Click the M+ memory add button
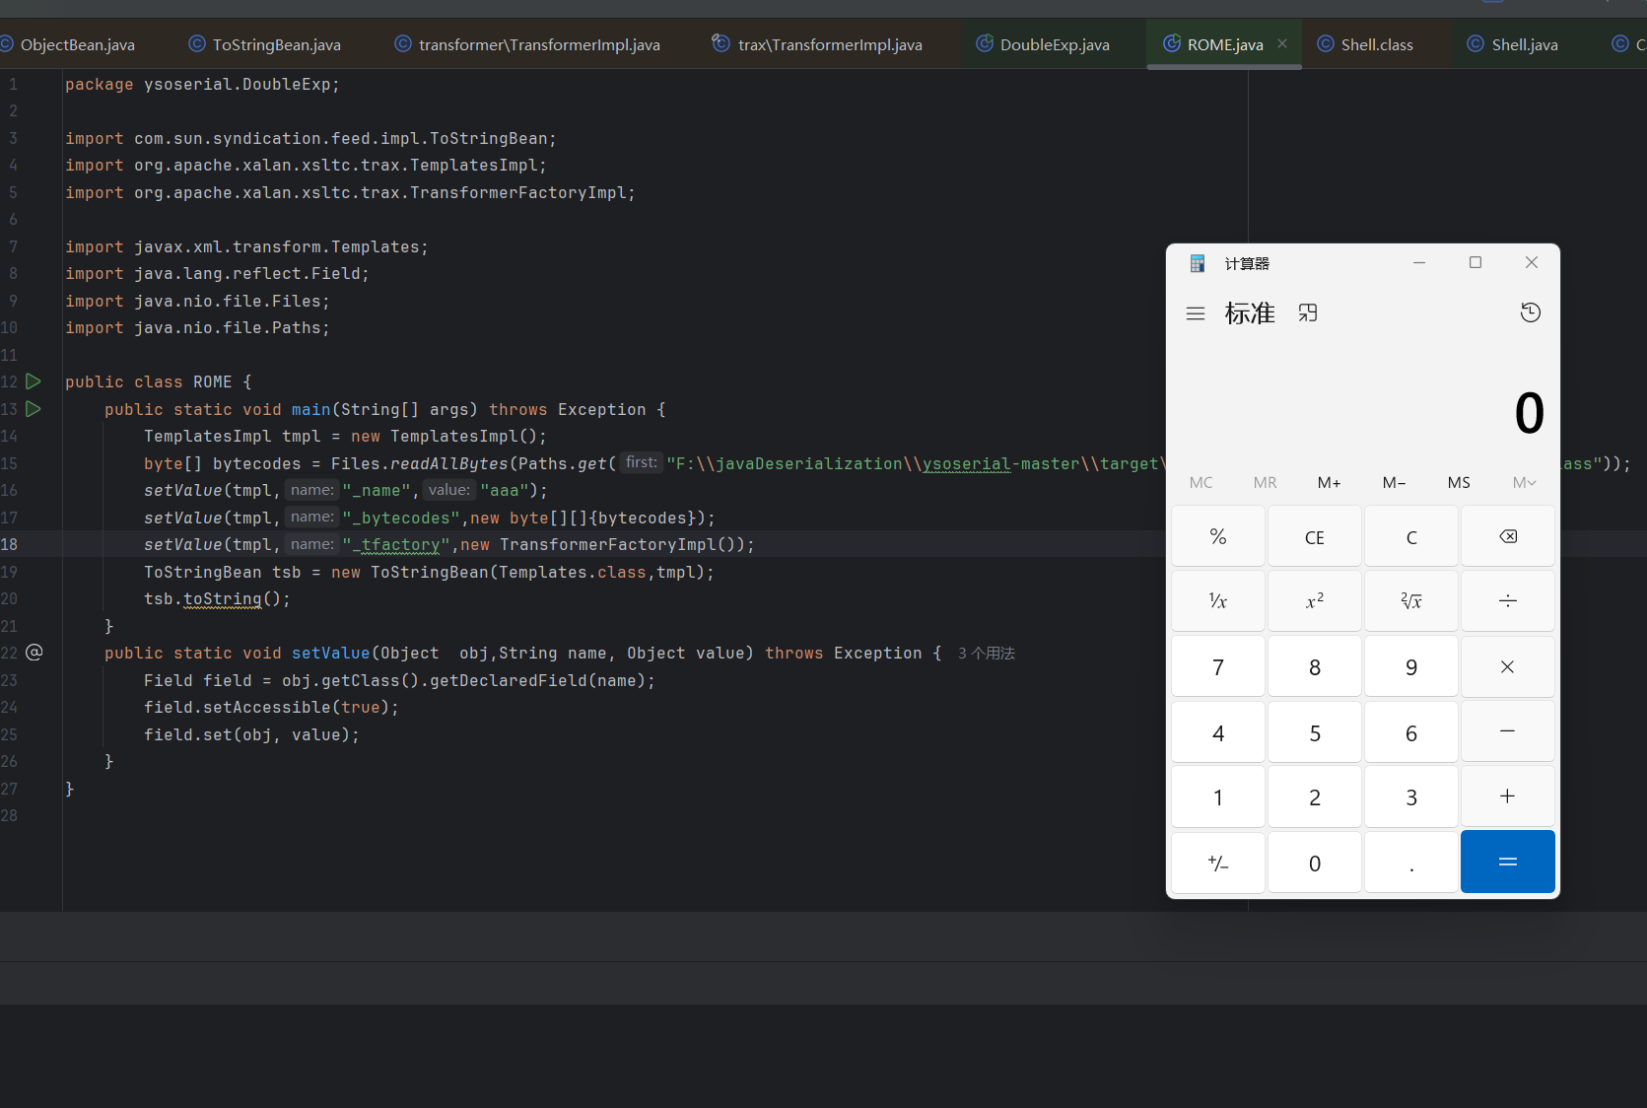The image size is (1647, 1108). [1330, 482]
